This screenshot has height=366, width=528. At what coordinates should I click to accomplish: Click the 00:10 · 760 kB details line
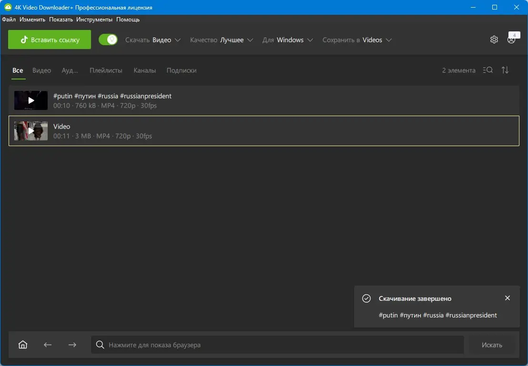coord(105,106)
